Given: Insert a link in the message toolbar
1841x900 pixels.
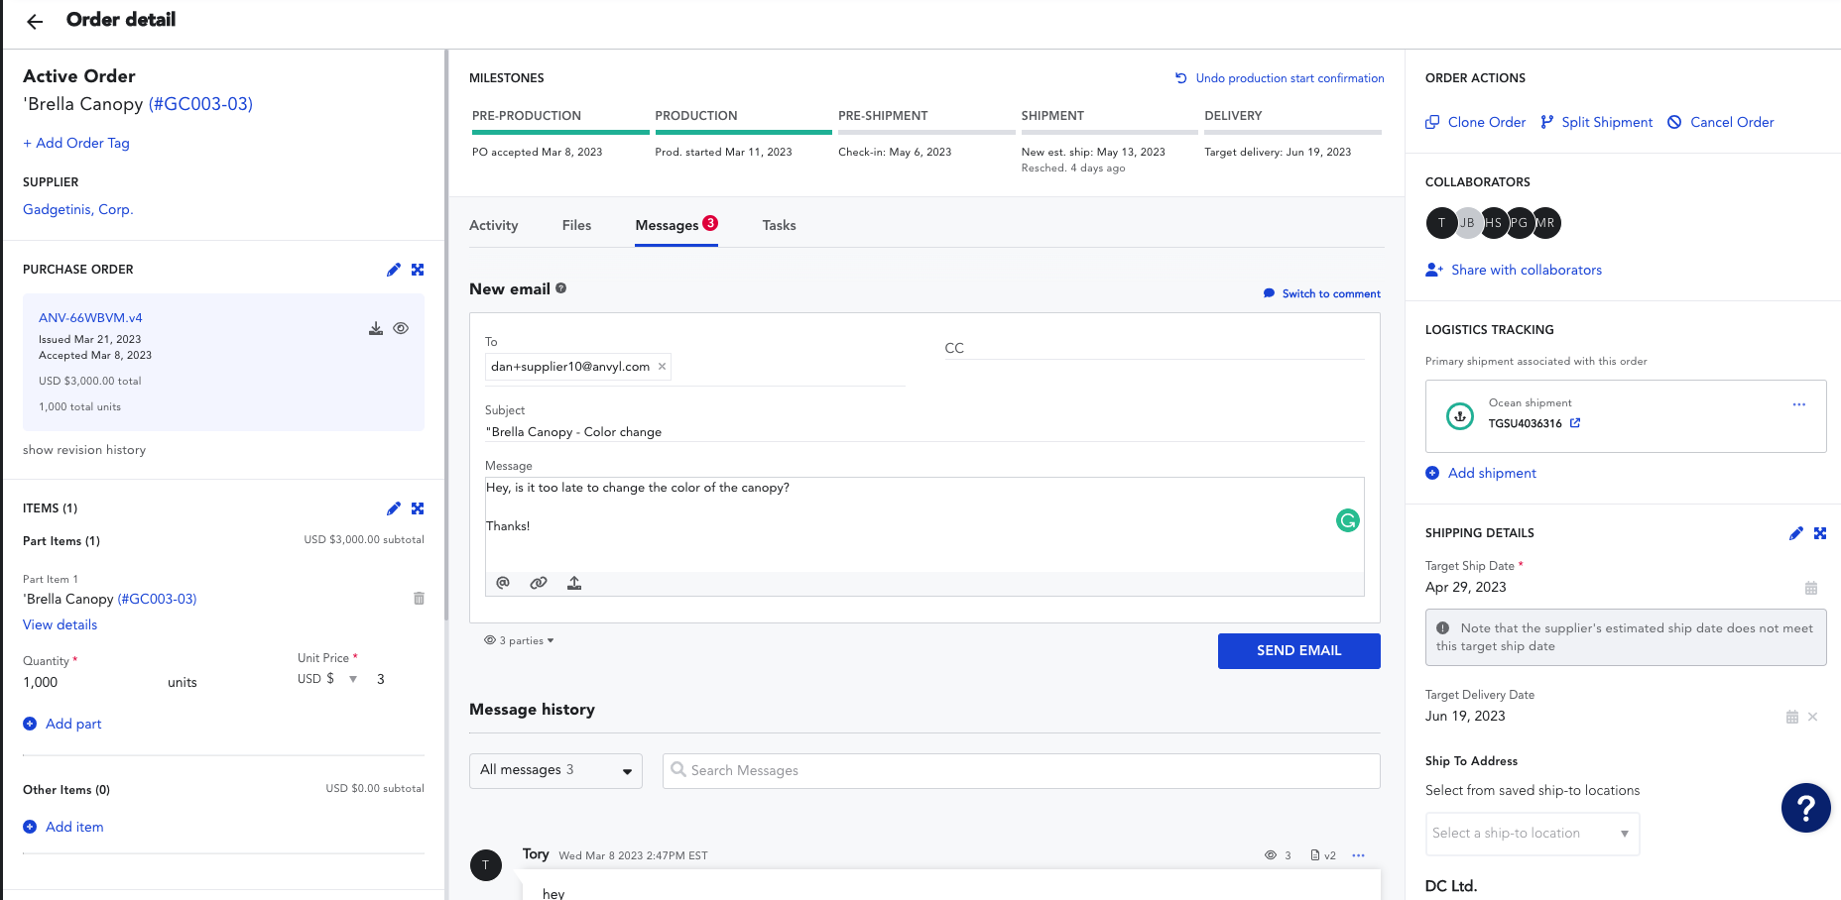Looking at the screenshot, I should pos(539,583).
